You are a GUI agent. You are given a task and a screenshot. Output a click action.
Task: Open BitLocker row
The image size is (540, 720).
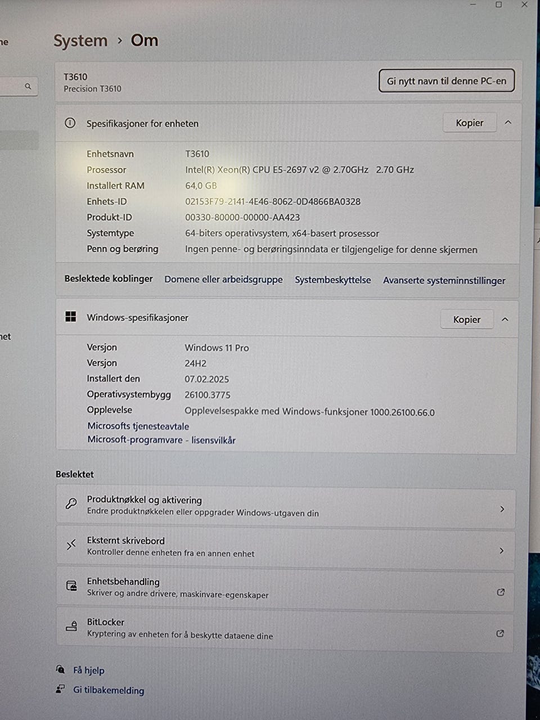point(285,631)
